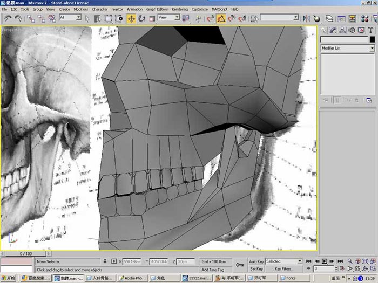Screen dimensions: 378x283
Task: Open the Modifiers menu
Action: [81, 9]
